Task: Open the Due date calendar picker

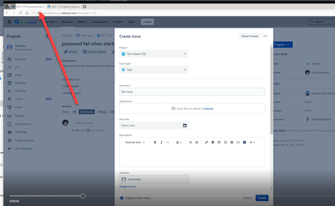Action: coord(185,126)
